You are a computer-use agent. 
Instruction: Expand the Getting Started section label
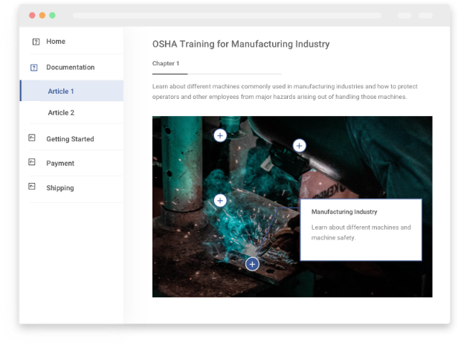point(70,139)
